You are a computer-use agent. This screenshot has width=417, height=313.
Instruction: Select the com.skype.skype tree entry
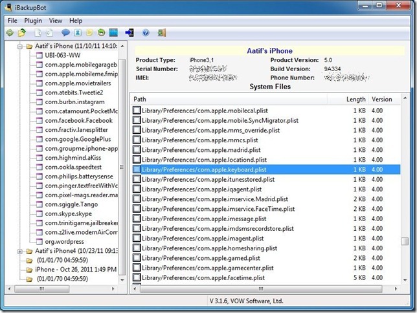point(68,213)
